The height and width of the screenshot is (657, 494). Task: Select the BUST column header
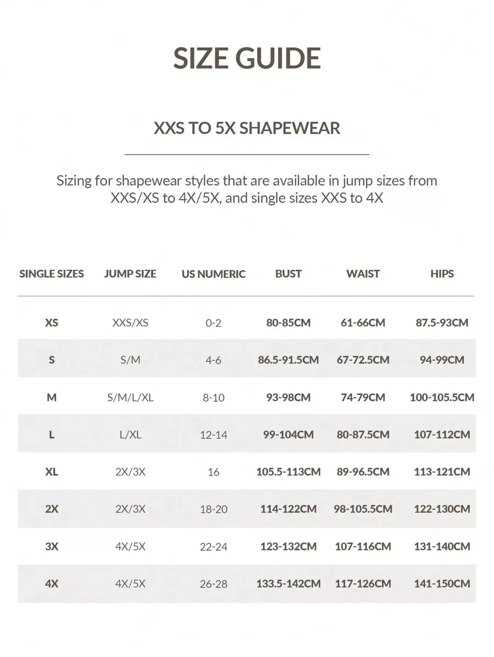click(x=288, y=274)
